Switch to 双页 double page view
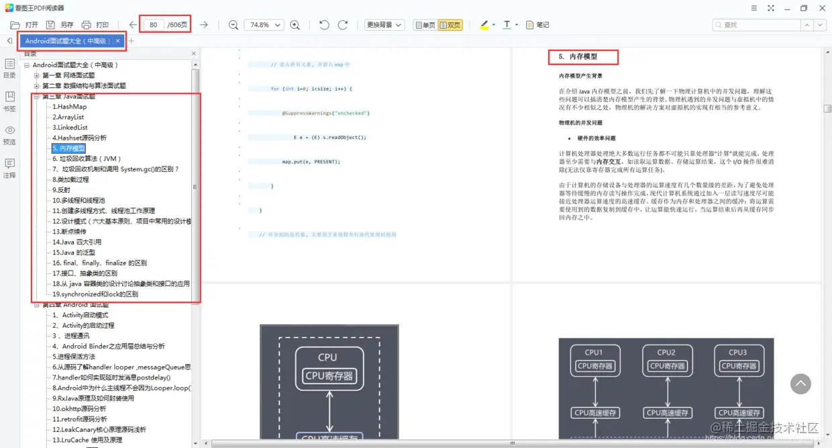This screenshot has height=448, width=832. [x=450, y=25]
